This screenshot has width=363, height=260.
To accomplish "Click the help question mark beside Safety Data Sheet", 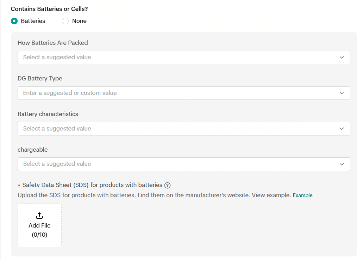I will coord(168,185).
